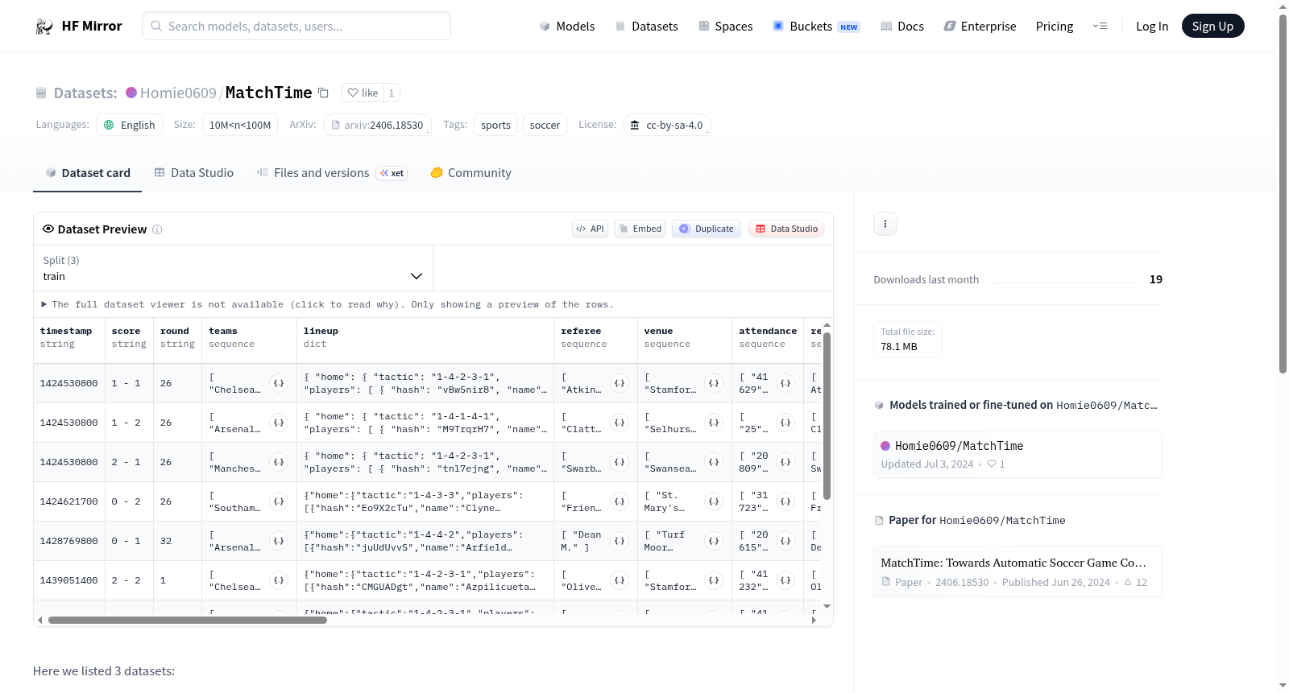
Task: Click the Dataset Preview info icon
Action: click(x=157, y=229)
